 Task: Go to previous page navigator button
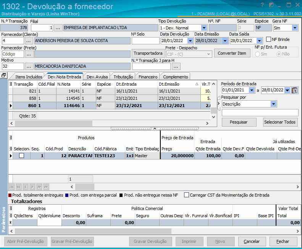pyautogui.click(x=18, y=187)
